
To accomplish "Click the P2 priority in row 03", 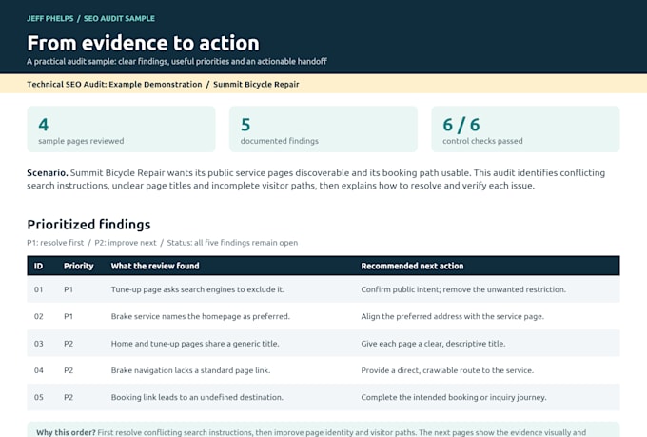I will (x=69, y=344).
